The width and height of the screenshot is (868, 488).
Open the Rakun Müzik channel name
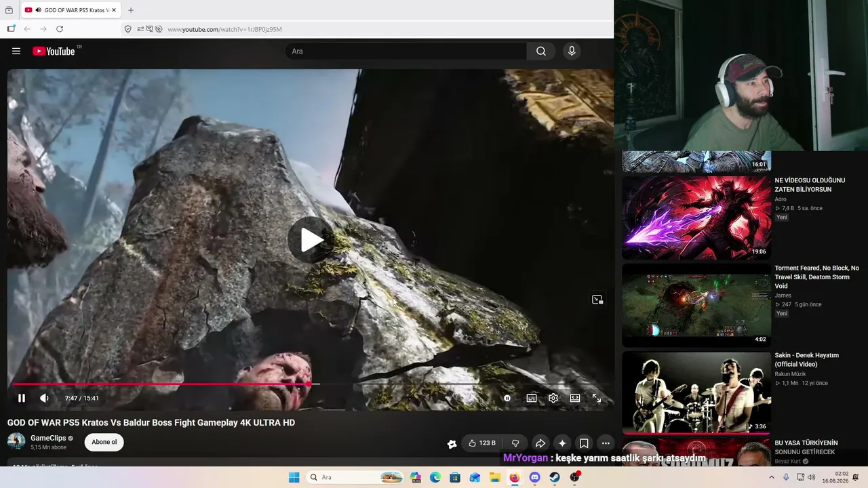point(791,373)
